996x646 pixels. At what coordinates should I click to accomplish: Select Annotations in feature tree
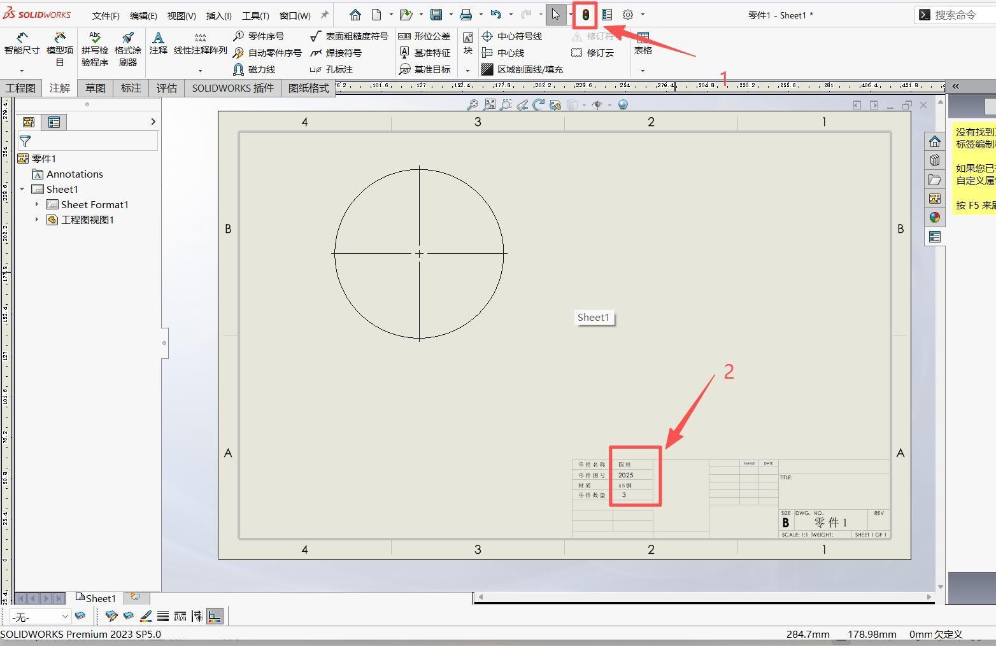pos(68,174)
